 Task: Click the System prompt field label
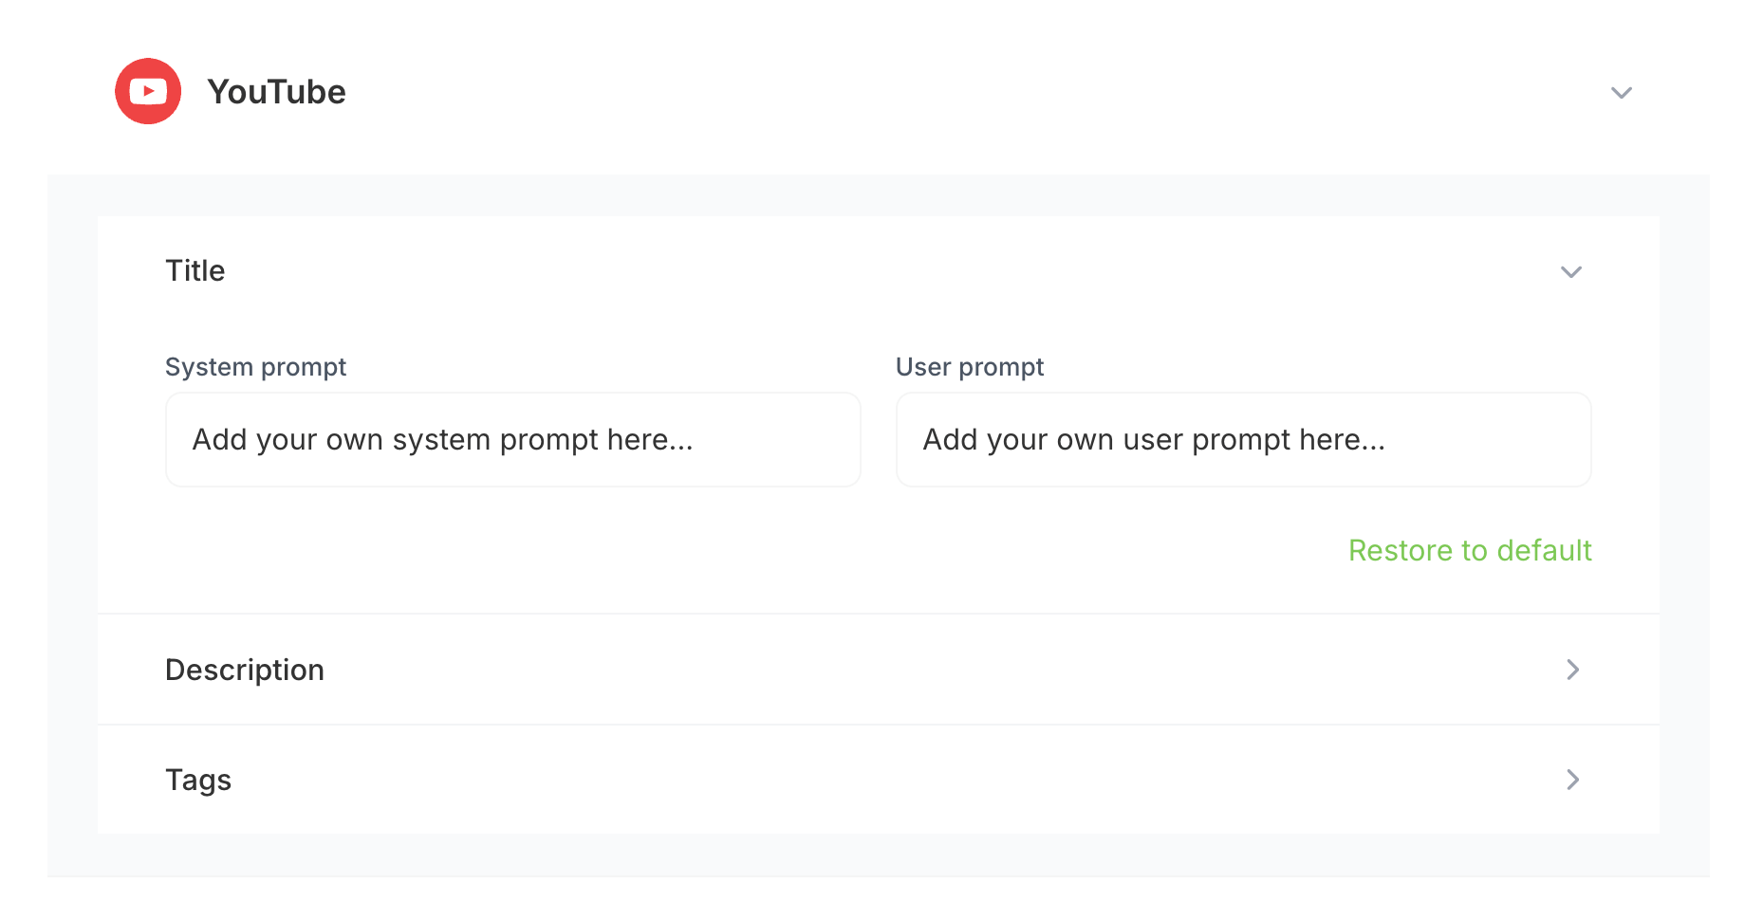tap(255, 367)
